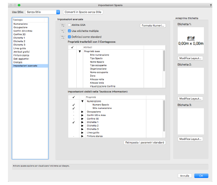Select Etichetta 3 in the Tipologia list

(x=30, y=45)
